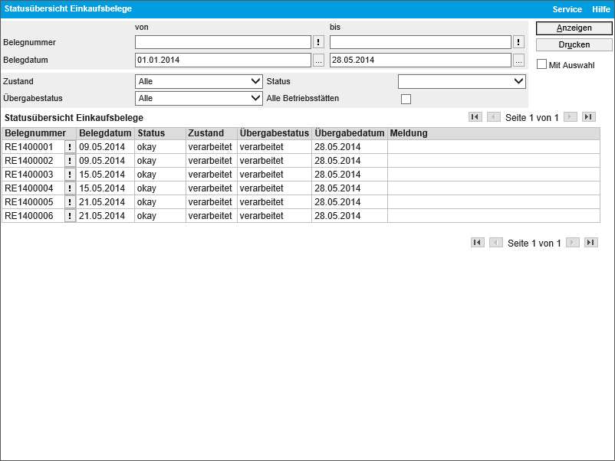The width and height of the screenshot is (615, 461).
Task: Click detail icon next to RE1400006
Action: tap(70, 216)
